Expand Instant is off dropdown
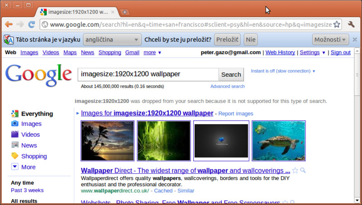 (x=314, y=71)
